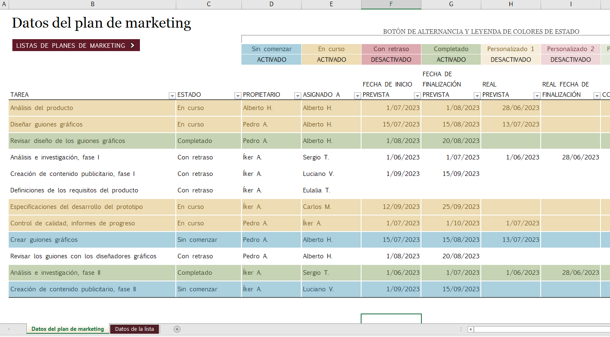Open the REAL PREVISTA column filter
Image resolution: width=610 pixels, height=337 pixels.
(537, 95)
